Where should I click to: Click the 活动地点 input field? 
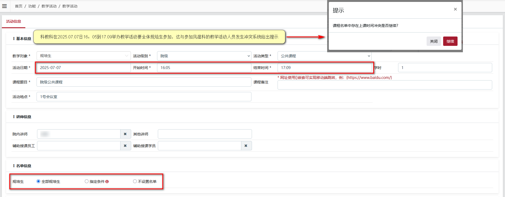coord(144,97)
